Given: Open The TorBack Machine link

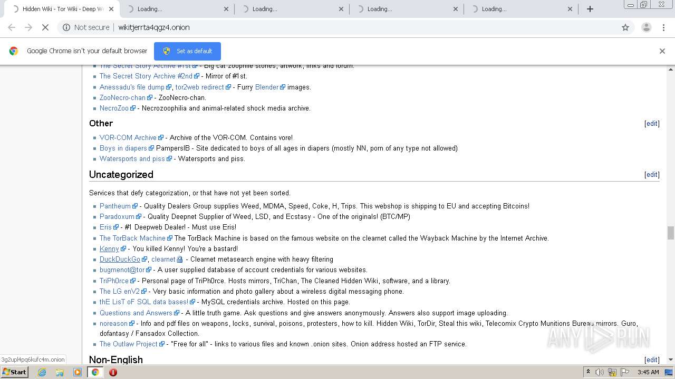Looking at the screenshot, I should [132, 238].
